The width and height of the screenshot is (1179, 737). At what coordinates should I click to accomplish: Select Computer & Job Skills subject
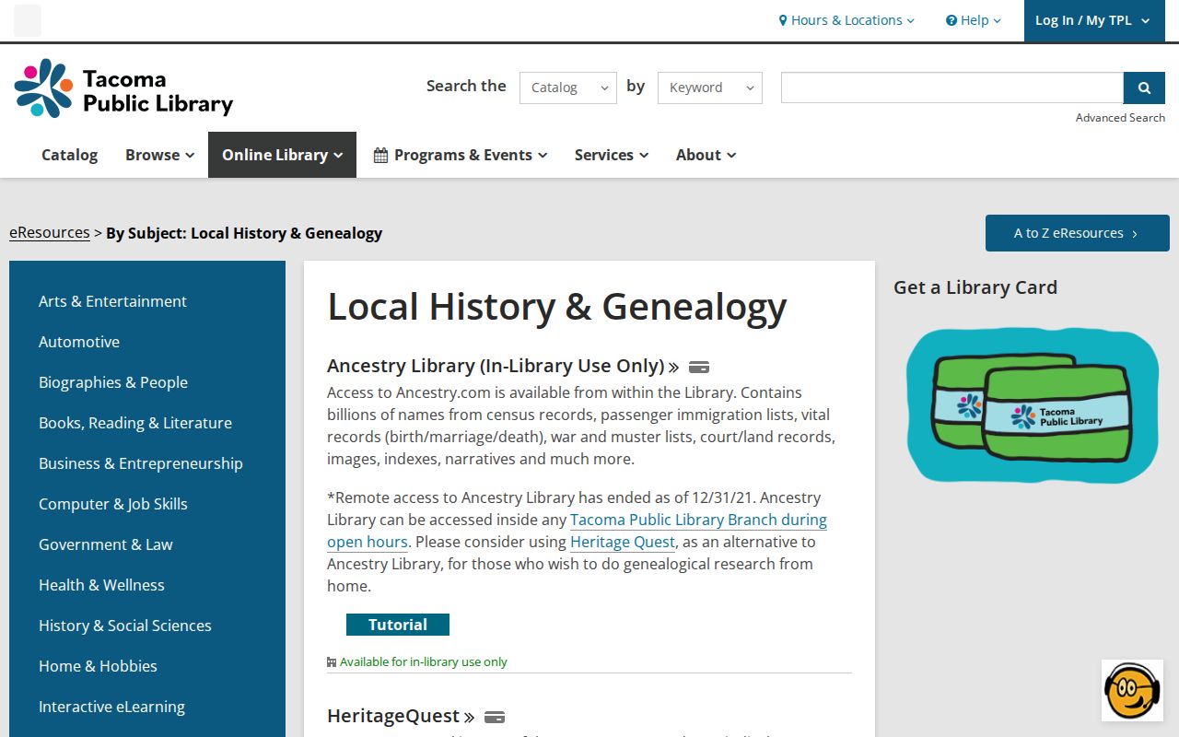113,504
